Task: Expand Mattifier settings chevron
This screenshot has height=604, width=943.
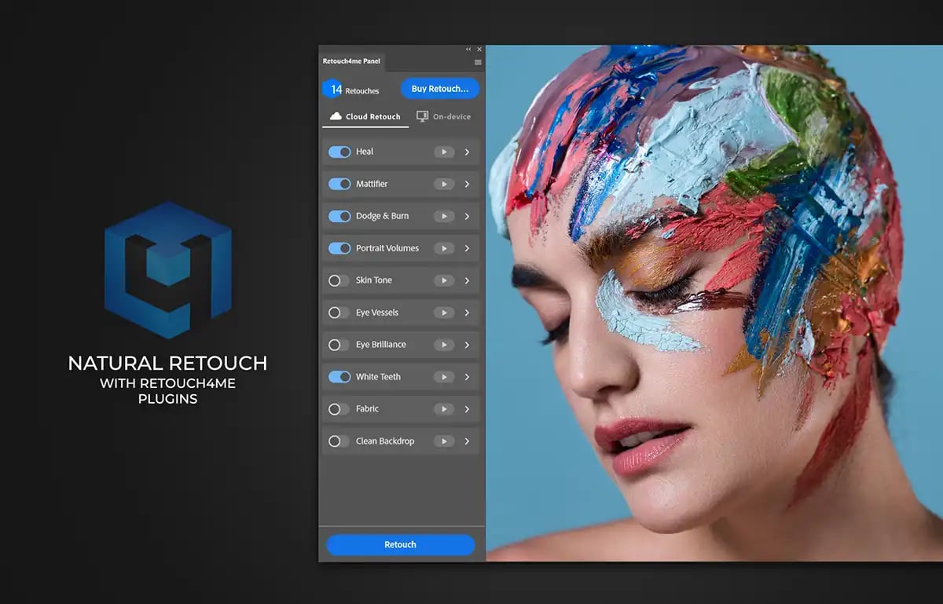Action: (x=467, y=184)
